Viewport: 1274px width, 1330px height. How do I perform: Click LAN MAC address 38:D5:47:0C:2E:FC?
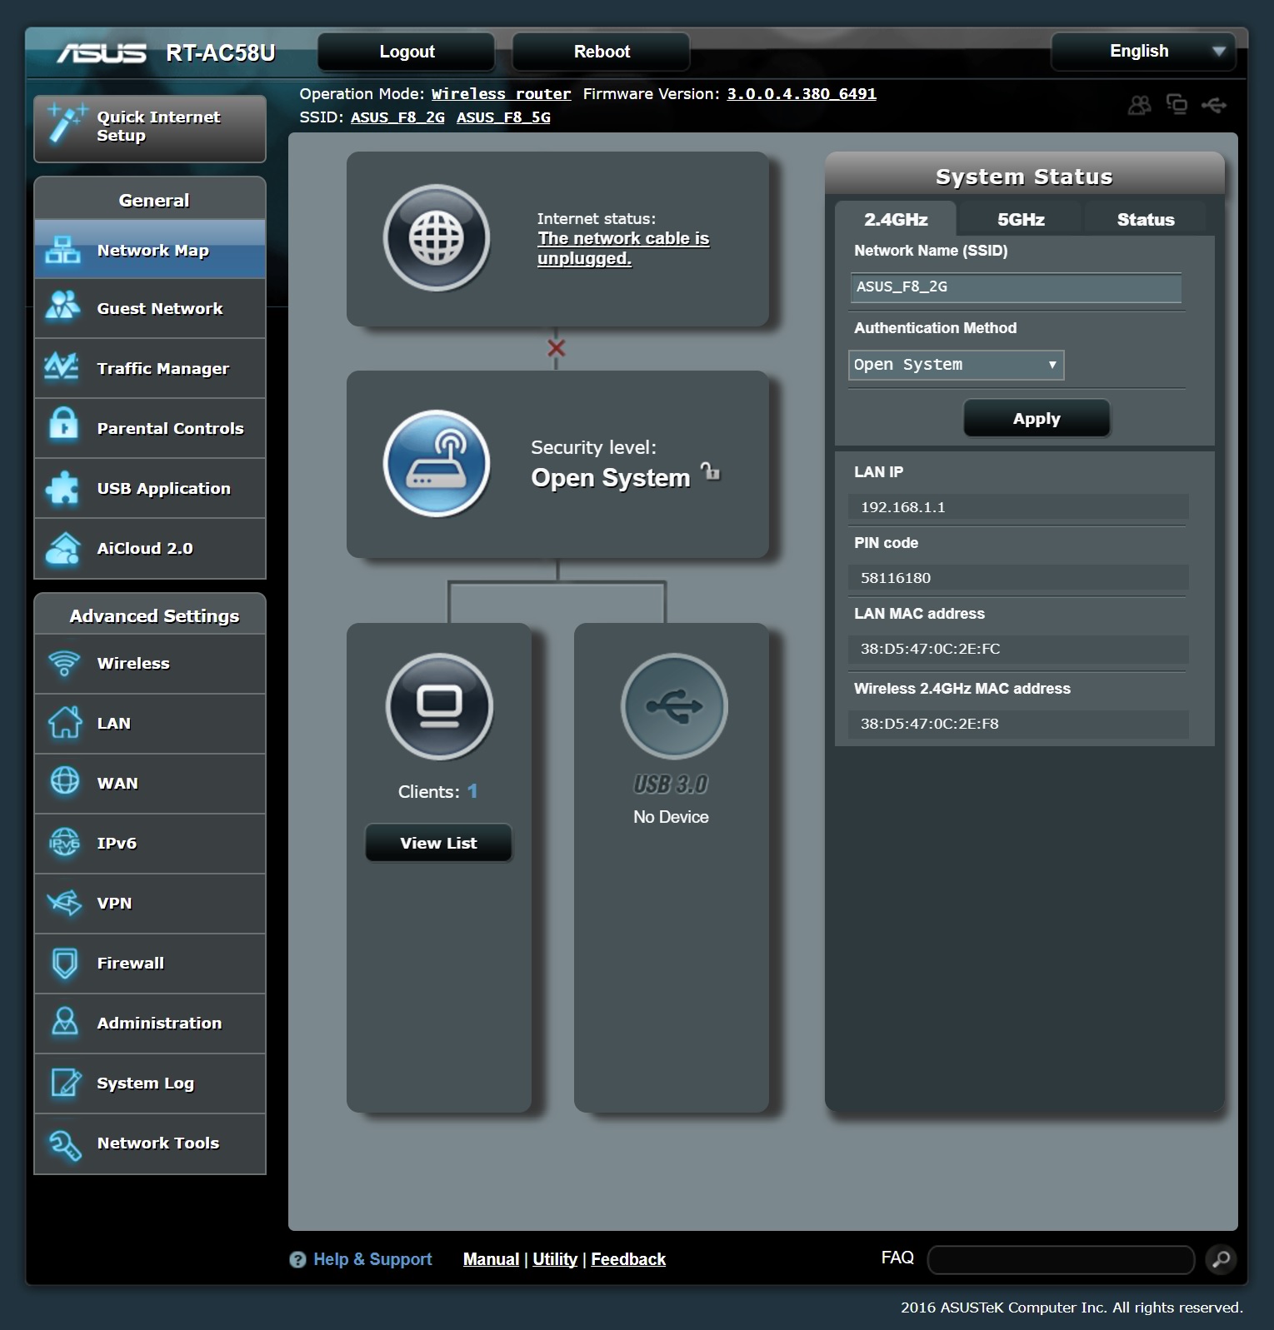(930, 649)
